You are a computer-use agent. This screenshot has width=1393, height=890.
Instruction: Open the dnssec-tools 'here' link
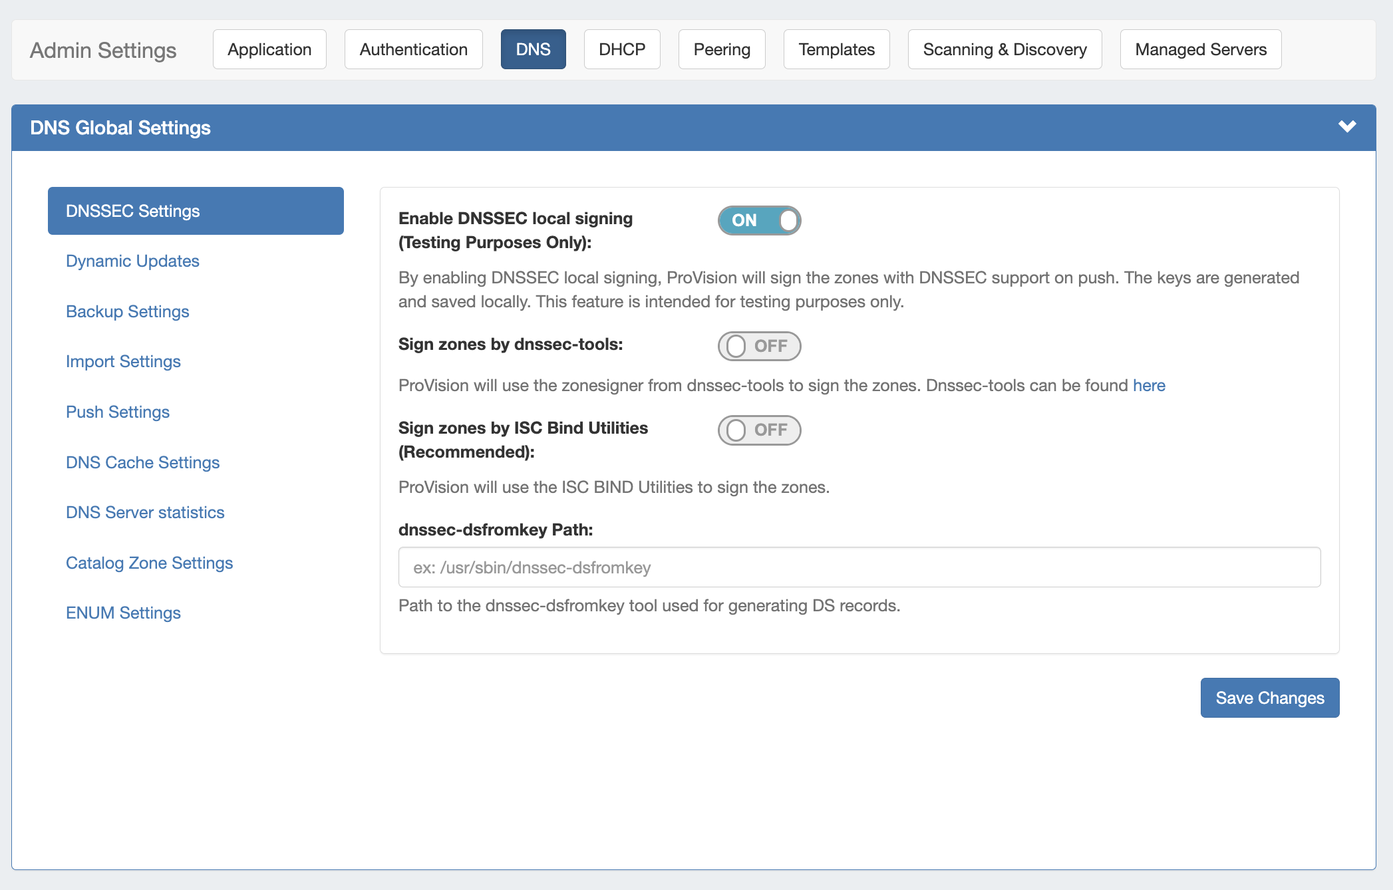[x=1149, y=385]
